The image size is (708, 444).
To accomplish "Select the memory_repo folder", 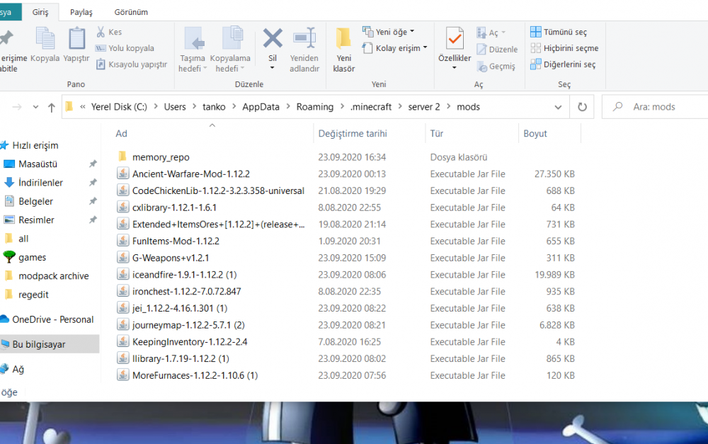I will coord(161,157).
